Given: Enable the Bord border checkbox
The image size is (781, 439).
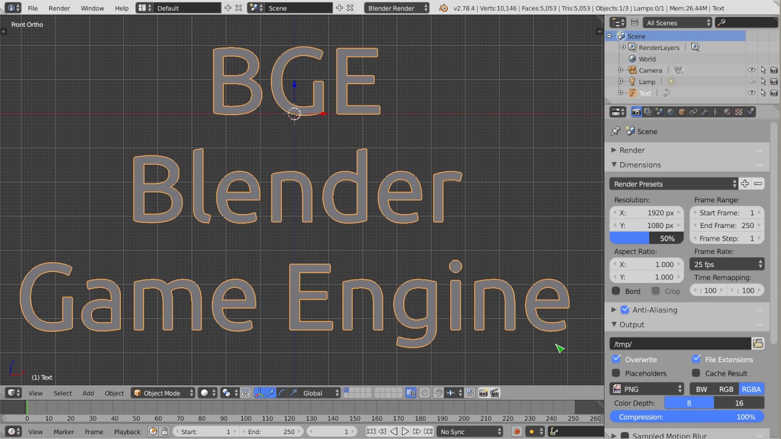Looking at the screenshot, I should tap(616, 291).
